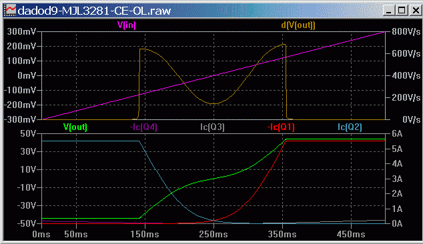Click the 30V lower pane axis label
The width and height of the screenshot is (423, 244).
[x=28, y=151]
